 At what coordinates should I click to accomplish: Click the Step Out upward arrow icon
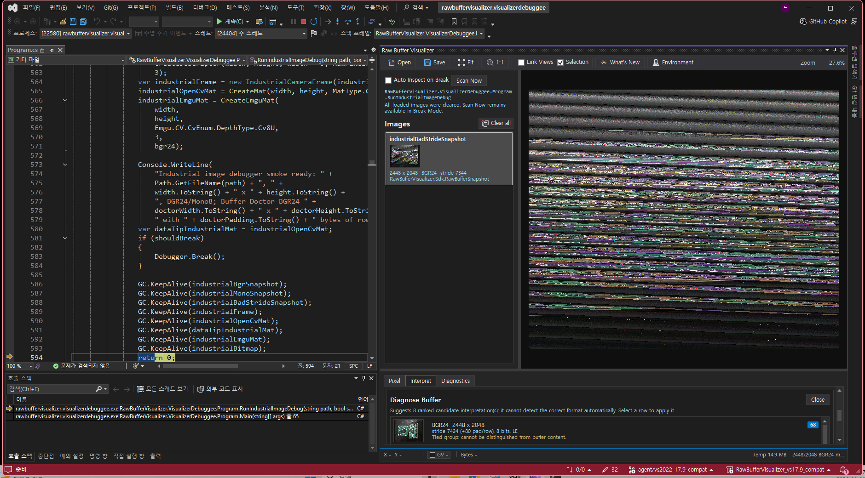(358, 21)
